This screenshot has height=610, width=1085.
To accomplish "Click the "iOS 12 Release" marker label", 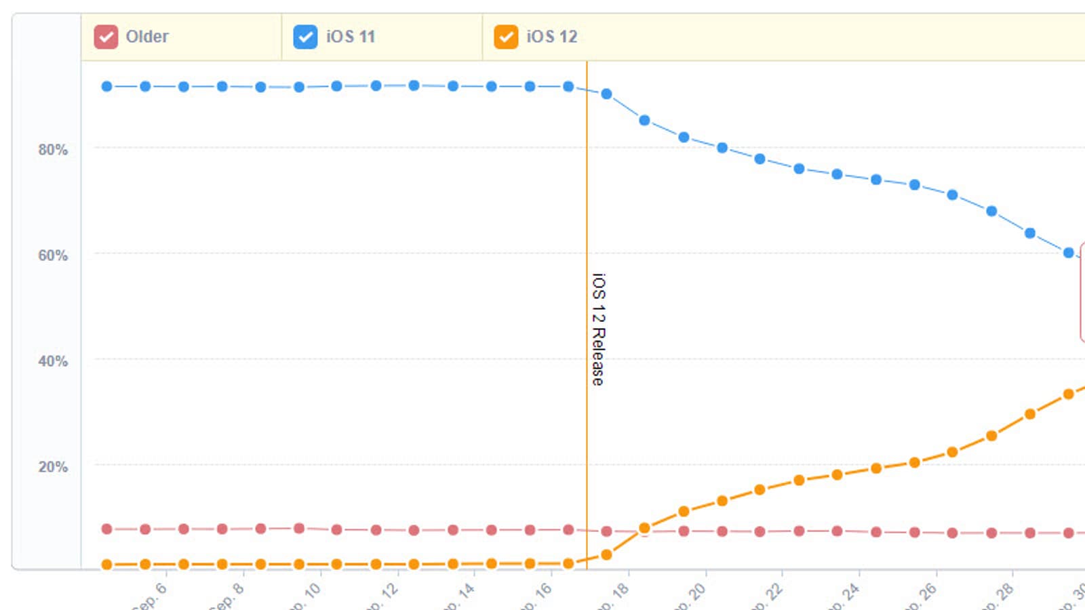I will [x=598, y=329].
